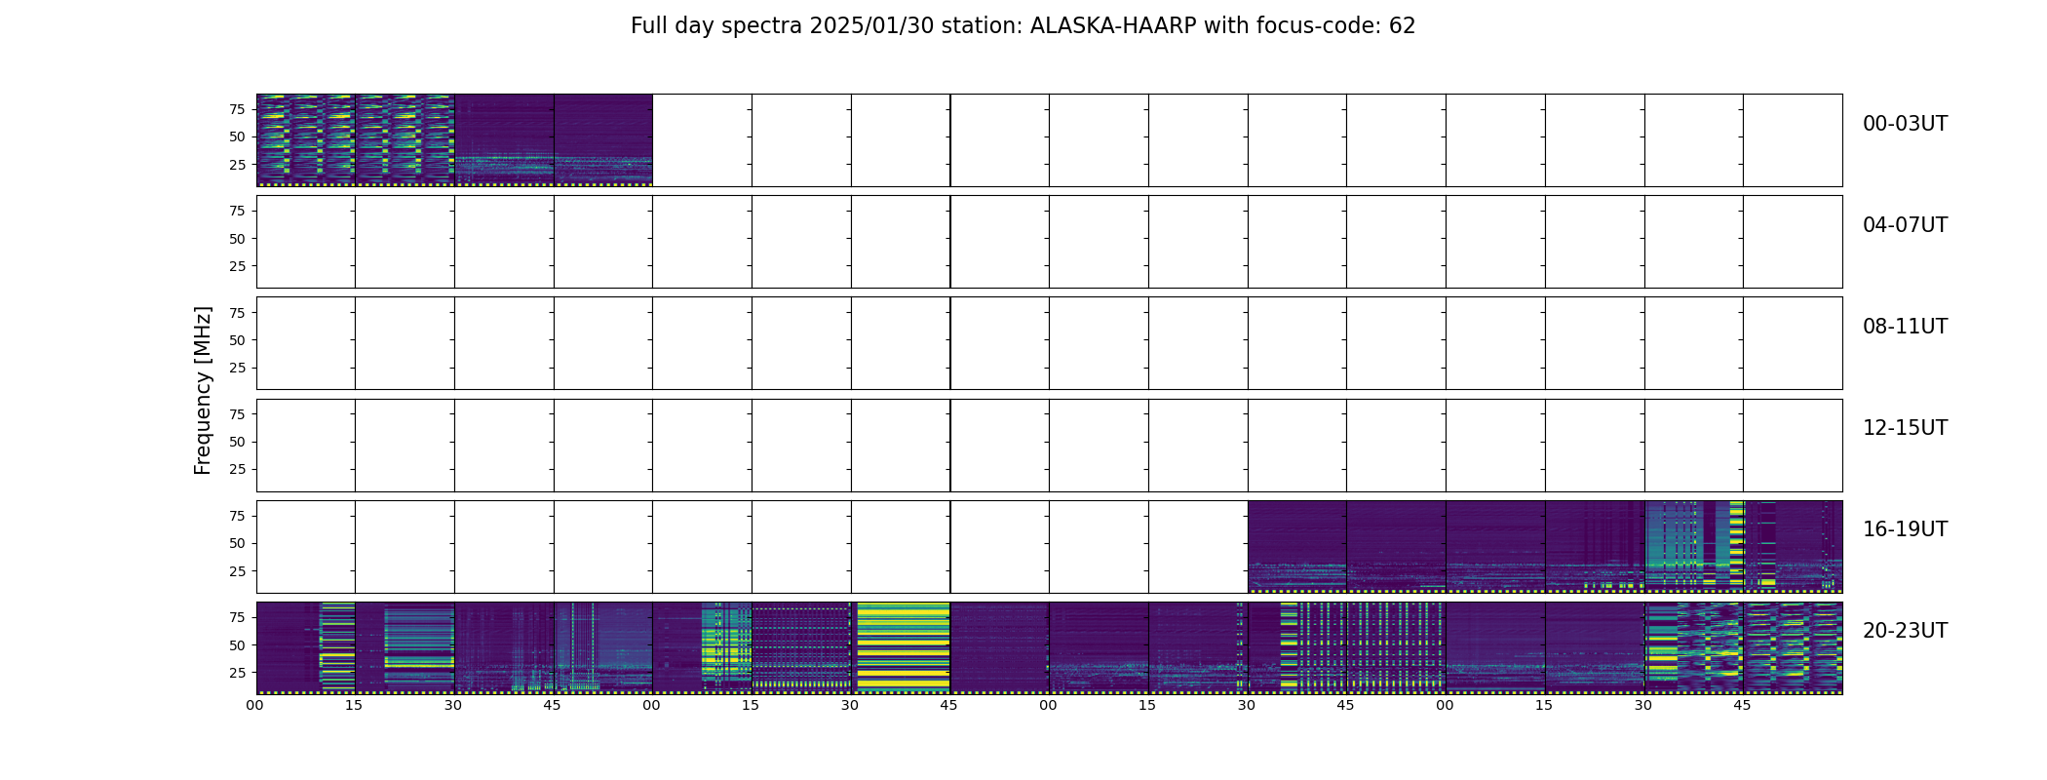
Task: Click the first spectrogram panel of the 20-23UT row
Action: [x=306, y=647]
